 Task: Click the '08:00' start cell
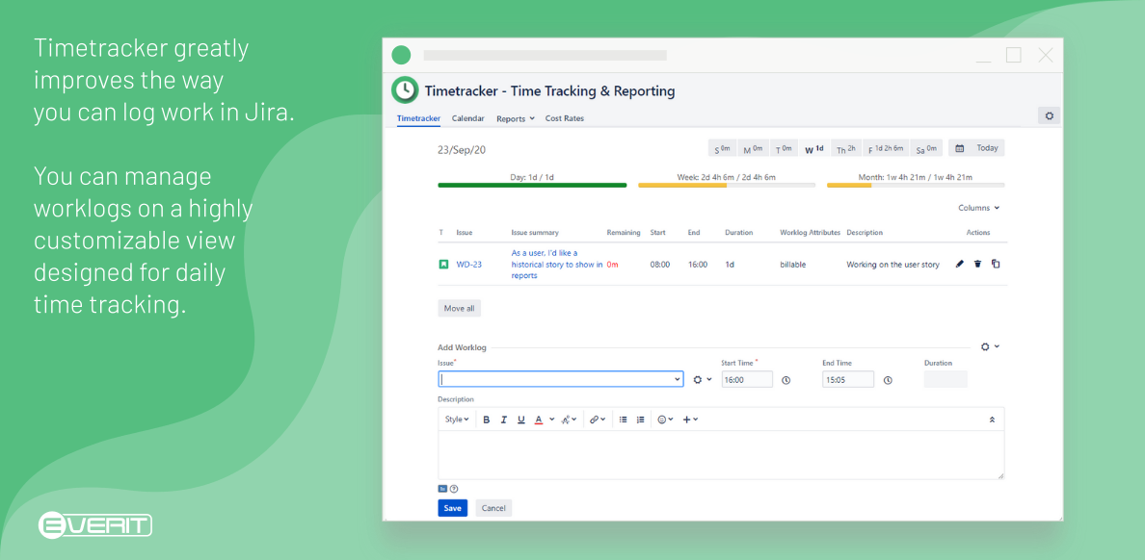[660, 265]
